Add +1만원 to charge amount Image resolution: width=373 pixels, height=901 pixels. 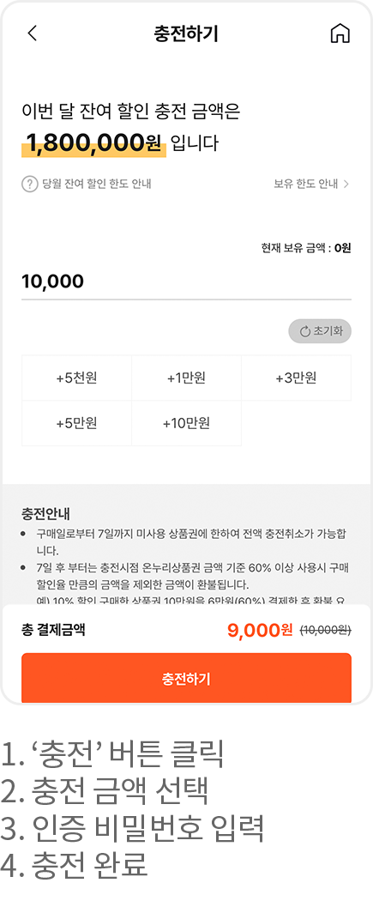[187, 378]
